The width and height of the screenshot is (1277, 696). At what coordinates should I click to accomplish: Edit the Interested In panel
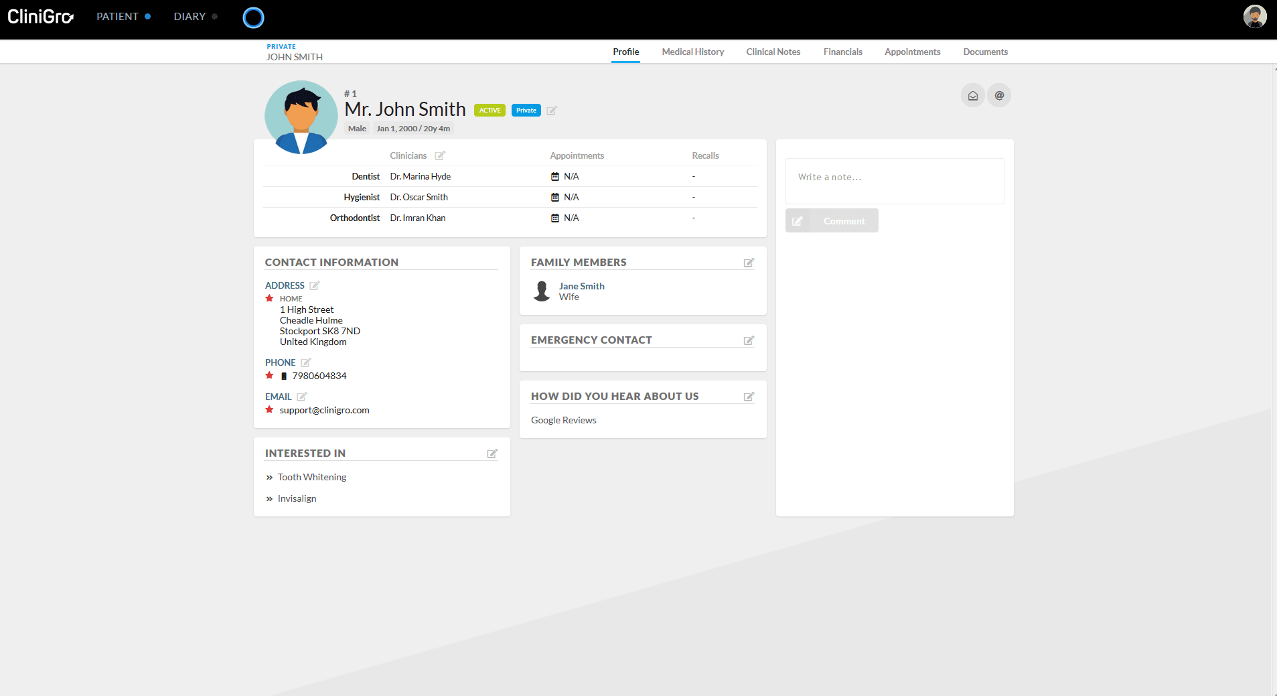[492, 454]
